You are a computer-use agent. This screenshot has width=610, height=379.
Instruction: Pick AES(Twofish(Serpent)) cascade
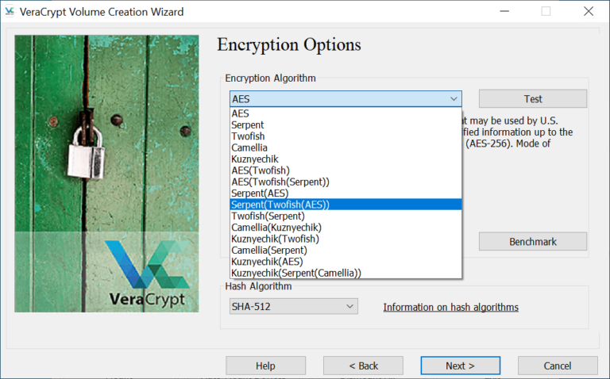pos(346,182)
